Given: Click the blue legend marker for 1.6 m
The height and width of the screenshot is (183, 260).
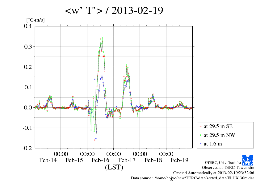Looking at the screenshot, I should coord(201,144).
